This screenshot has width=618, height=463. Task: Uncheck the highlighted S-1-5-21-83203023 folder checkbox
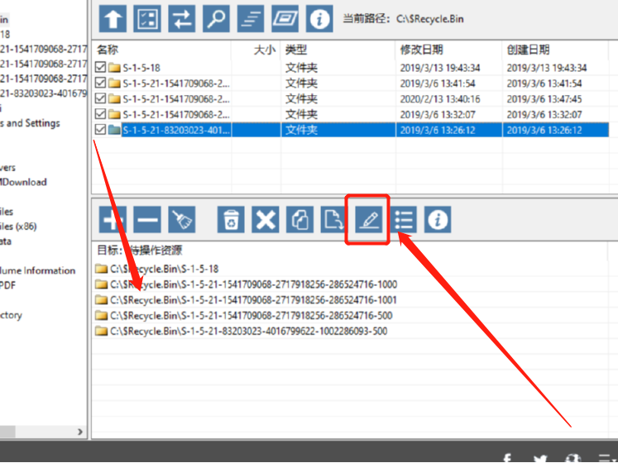point(100,130)
